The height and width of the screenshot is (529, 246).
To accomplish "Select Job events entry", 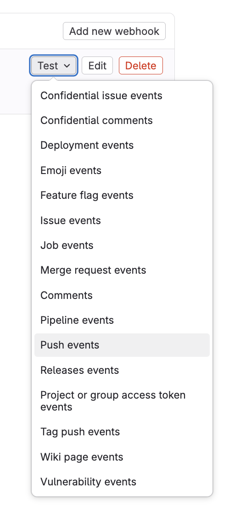I will click(x=122, y=245).
